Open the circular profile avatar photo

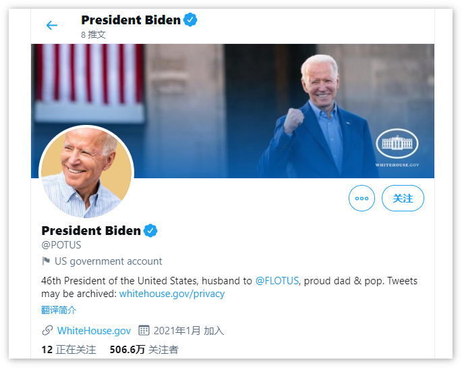86,172
